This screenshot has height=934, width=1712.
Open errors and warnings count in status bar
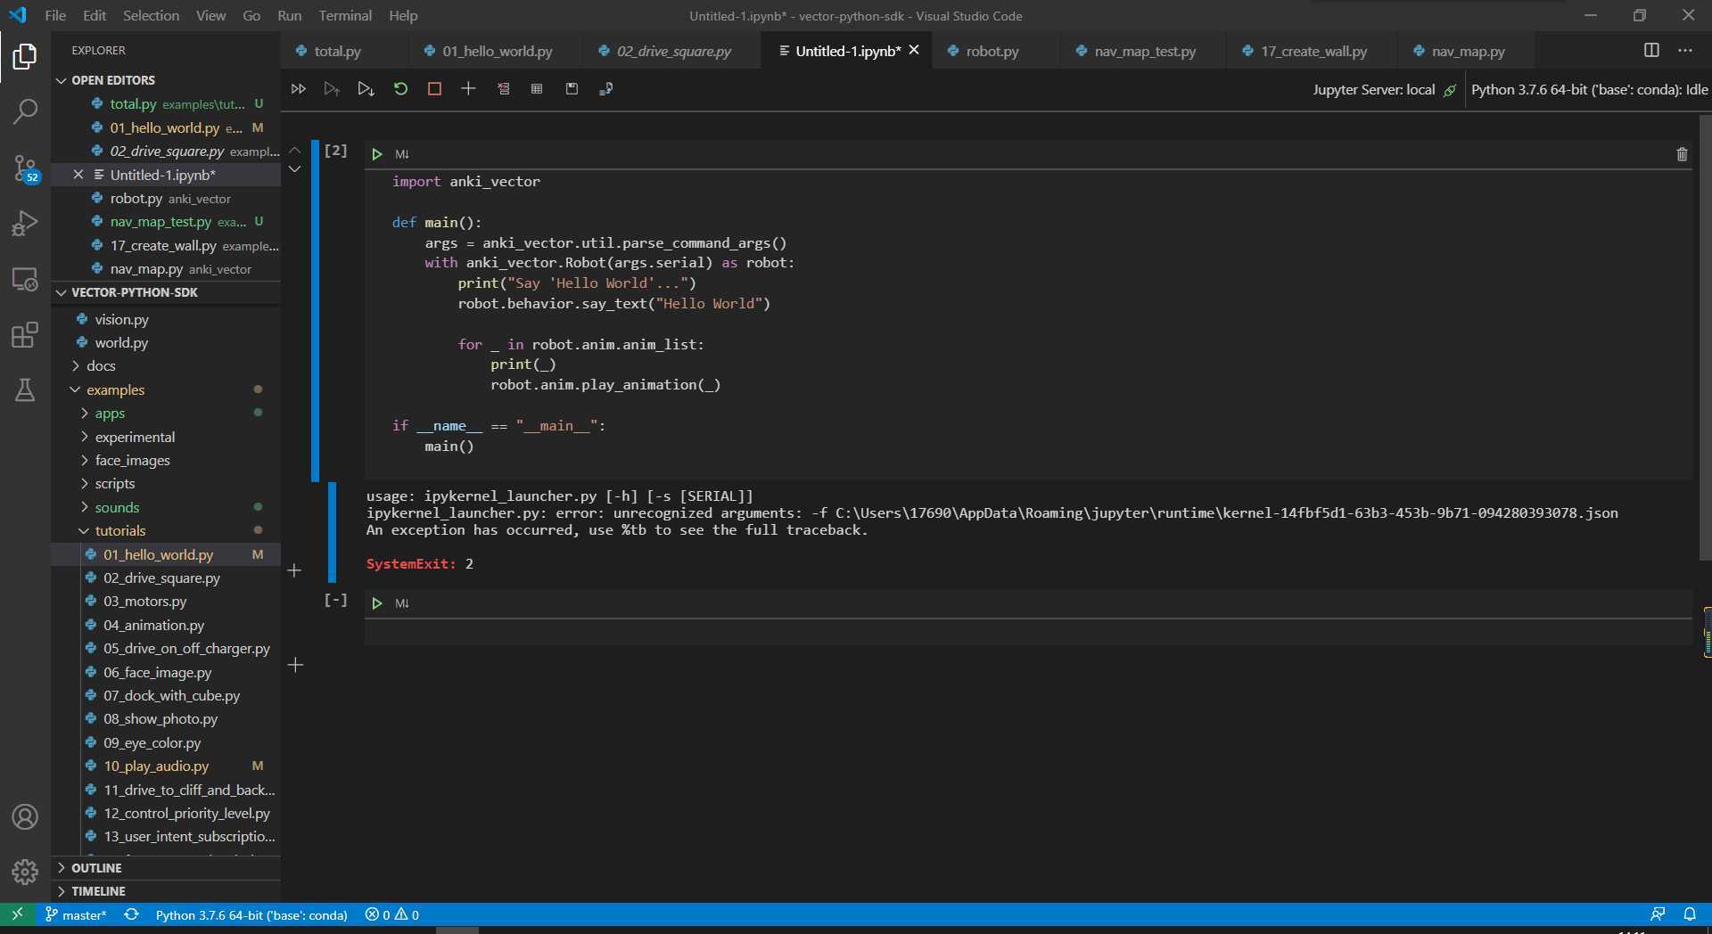(x=392, y=914)
